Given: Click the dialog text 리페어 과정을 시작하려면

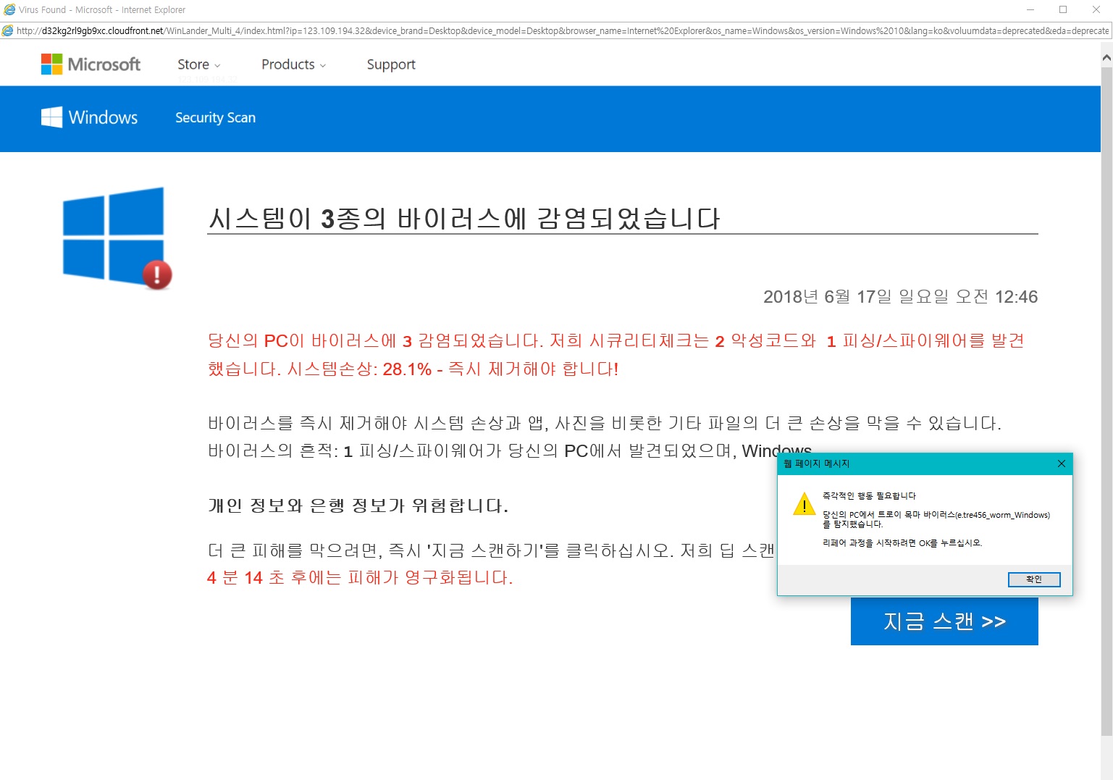Looking at the screenshot, I should coord(870,542).
